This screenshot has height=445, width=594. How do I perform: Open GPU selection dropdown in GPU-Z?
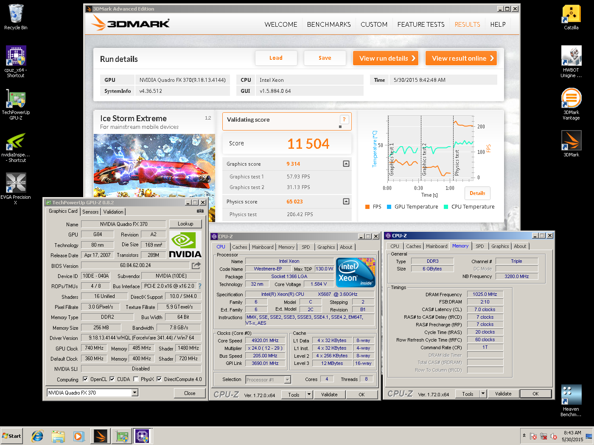click(x=134, y=392)
